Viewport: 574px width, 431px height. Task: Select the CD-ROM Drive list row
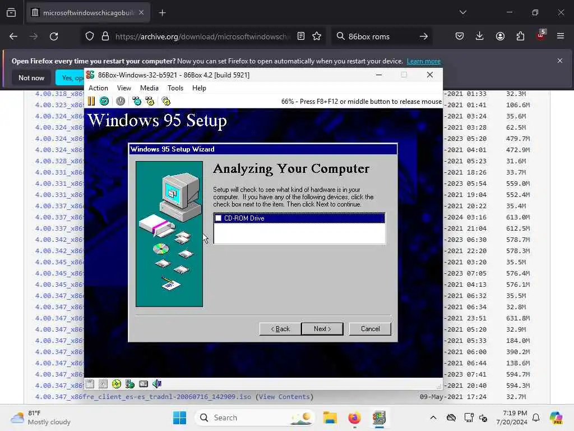click(x=299, y=218)
